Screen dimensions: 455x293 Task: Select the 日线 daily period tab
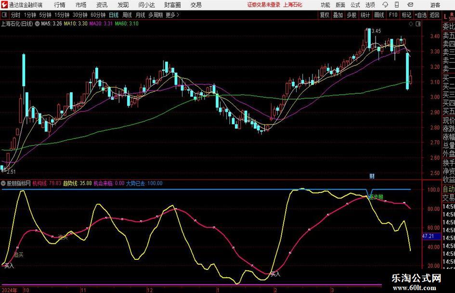pyautogui.click(x=114, y=15)
